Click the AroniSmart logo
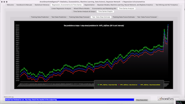Screen dimensions: 185x104 coord(166,99)
